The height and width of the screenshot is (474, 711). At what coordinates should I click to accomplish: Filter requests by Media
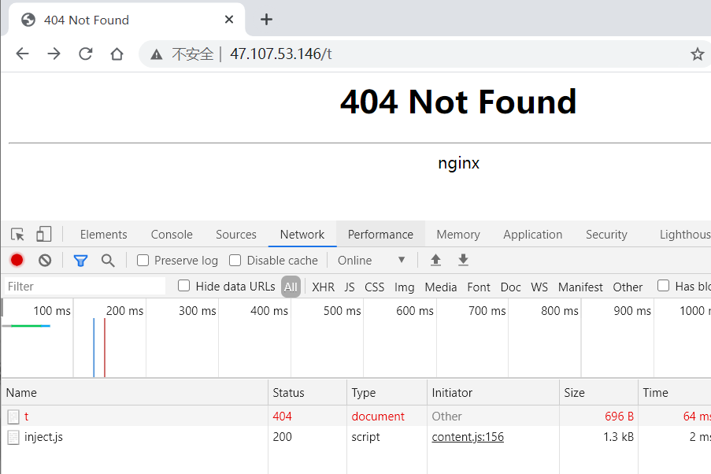pyautogui.click(x=440, y=287)
